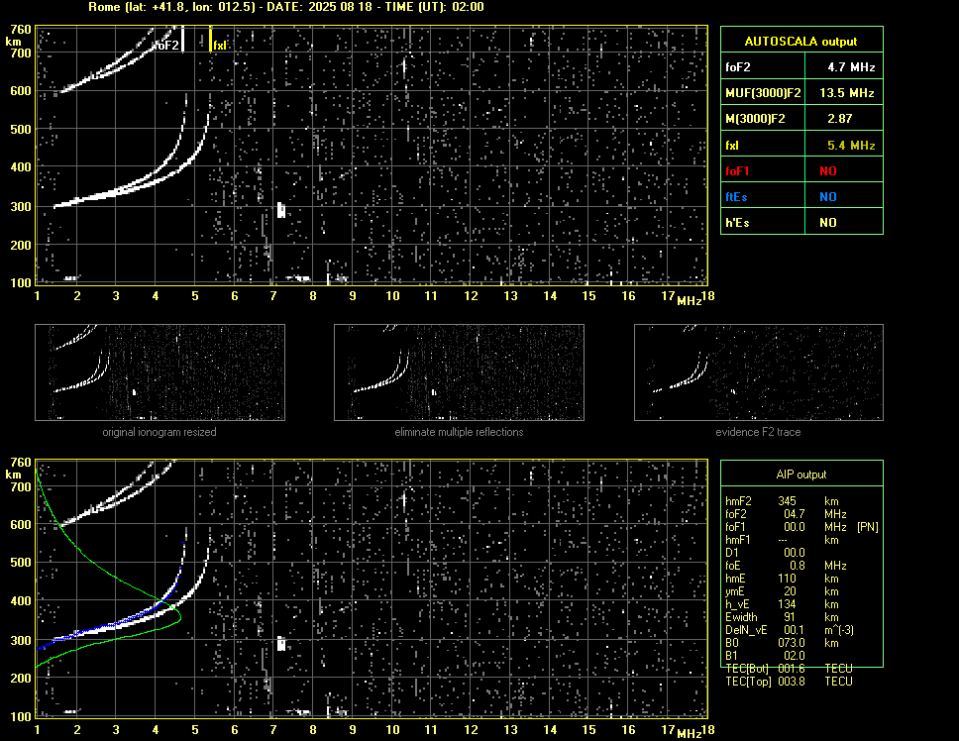Click the foF2 label in AUTOSCALA table
Screen dimensions: 959x741
click(738, 67)
